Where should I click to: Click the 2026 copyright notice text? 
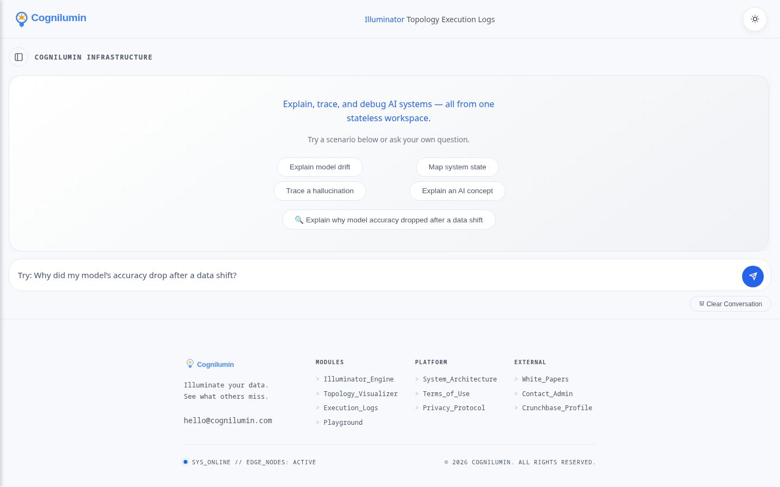click(x=520, y=462)
